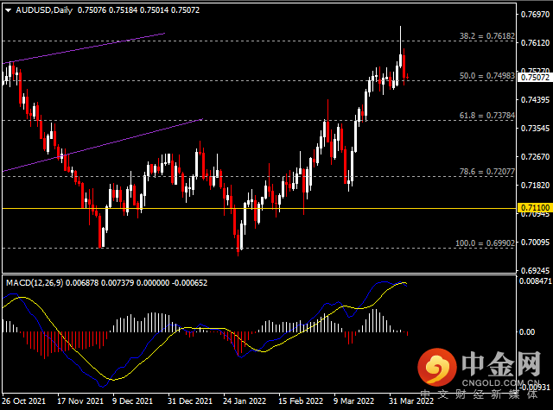Click the 0.69245 price scale value
Screen dimensions: 553x410
[x=536, y=270]
